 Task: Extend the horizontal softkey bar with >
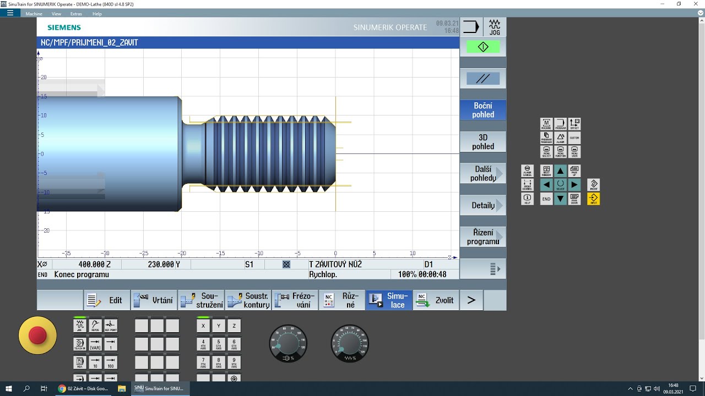471,300
